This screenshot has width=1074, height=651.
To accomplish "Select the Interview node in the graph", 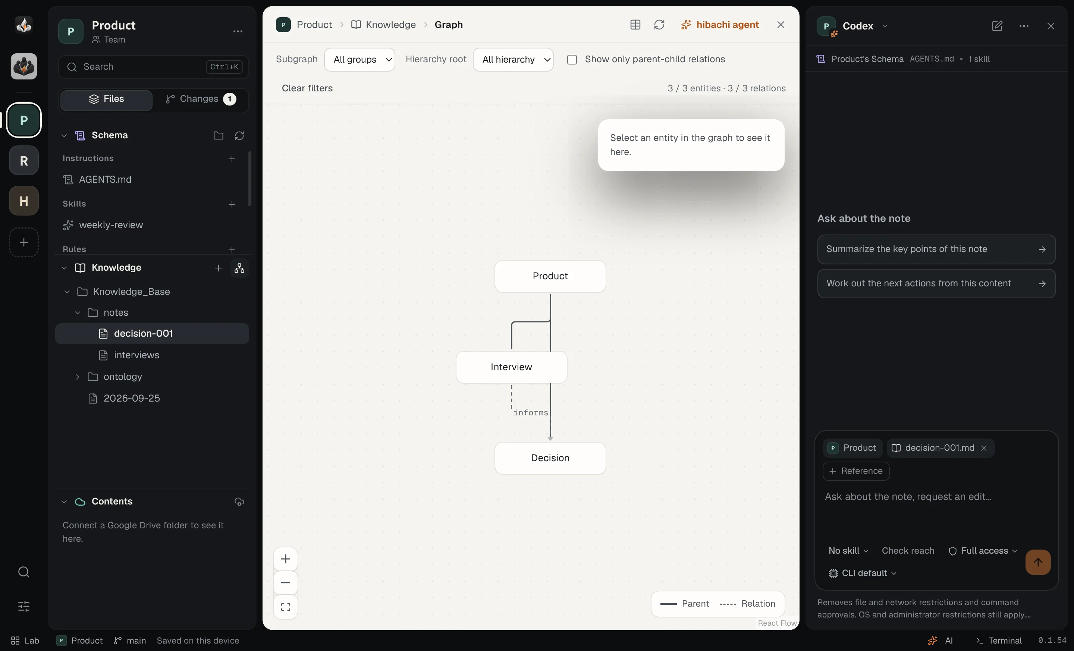I will [511, 367].
